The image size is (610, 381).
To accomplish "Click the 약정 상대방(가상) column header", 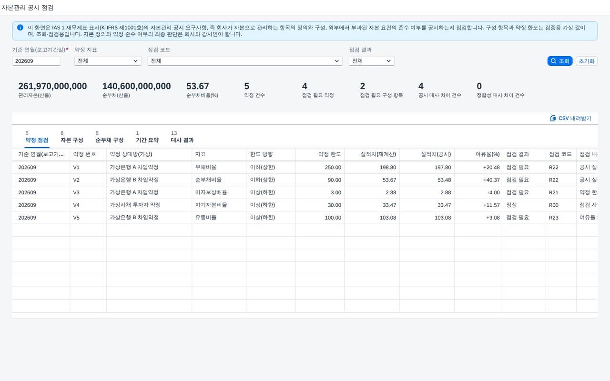I will [149, 154].
